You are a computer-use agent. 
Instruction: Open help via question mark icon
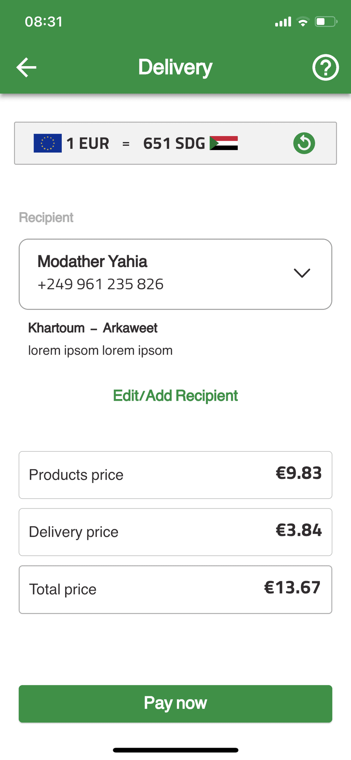325,67
